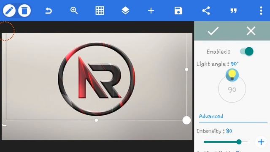Viewport: 270px width, 152px height.
Task: Toggle the Enabled switch off
Action: click(x=246, y=52)
